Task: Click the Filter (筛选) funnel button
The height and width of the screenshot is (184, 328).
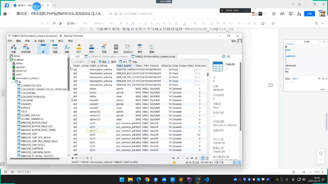Action: pyautogui.click(x=102, y=62)
